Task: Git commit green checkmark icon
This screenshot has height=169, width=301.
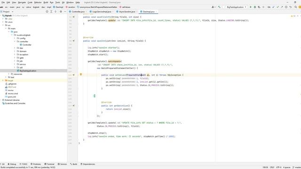Action: 277,7
